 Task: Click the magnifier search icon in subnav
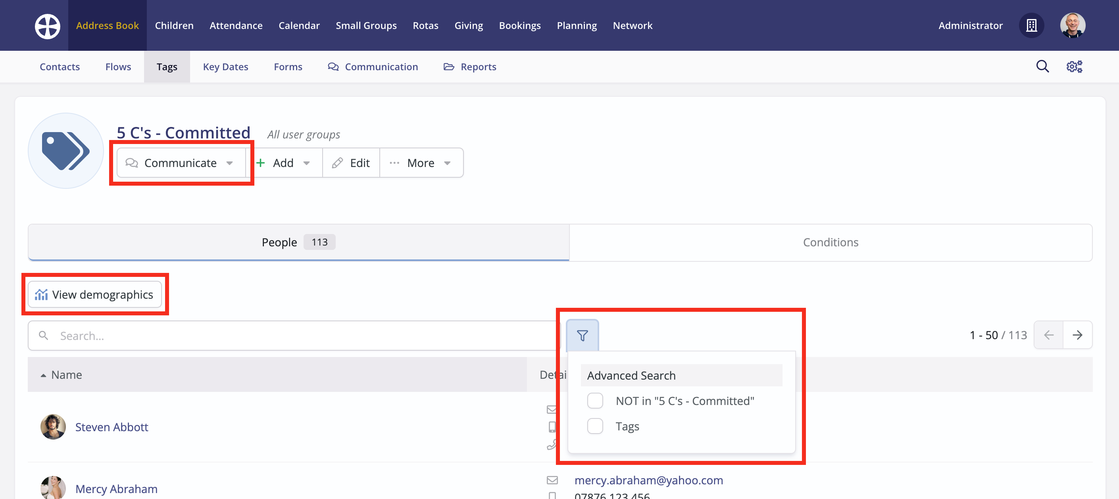point(1042,67)
